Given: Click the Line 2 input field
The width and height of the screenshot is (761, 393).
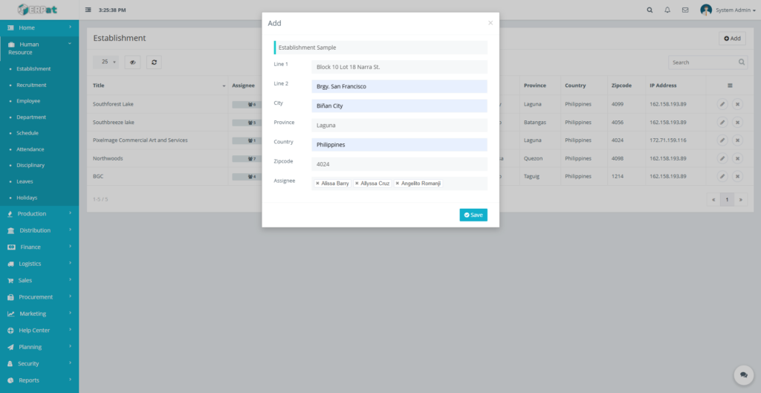Looking at the screenshot, I should pos(399,86).
